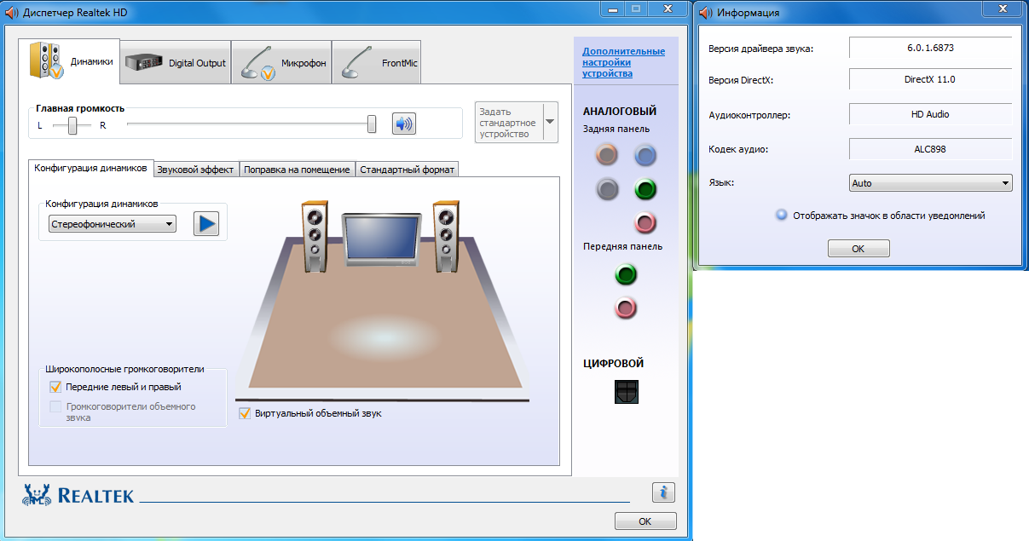Open the information dialog via the i button
1029x541 pixels.
pos(663,492)
